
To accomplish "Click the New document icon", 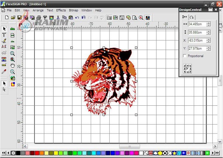I will point(7,17).
